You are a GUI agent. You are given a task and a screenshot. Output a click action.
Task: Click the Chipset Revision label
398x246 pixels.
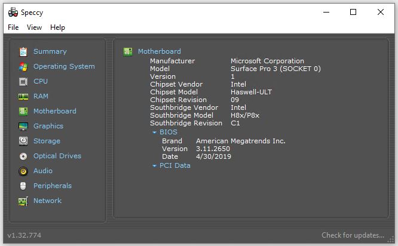179,100
